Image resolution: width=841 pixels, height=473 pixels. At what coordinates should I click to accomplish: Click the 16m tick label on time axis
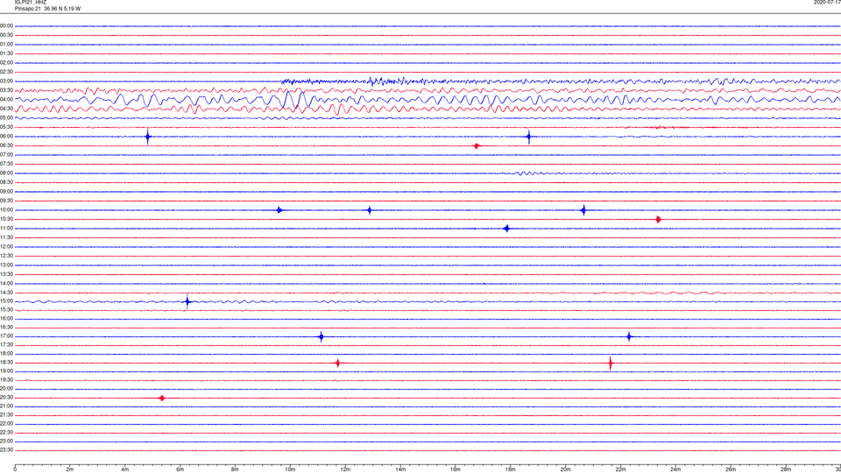pos(456,469)
